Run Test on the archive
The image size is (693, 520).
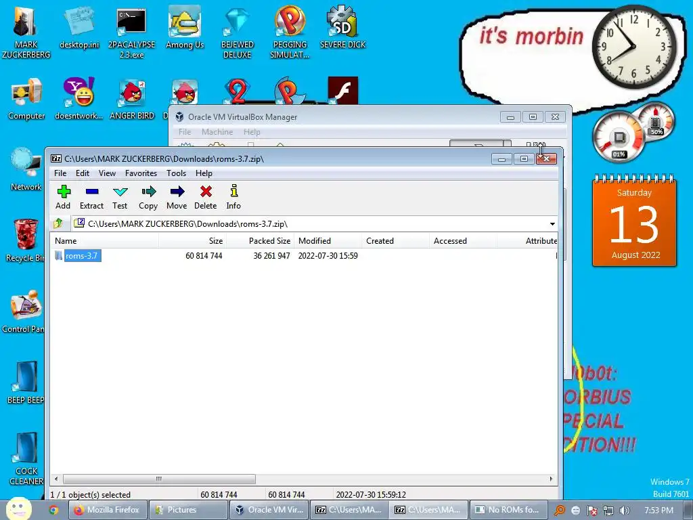[x=120, y=197]
